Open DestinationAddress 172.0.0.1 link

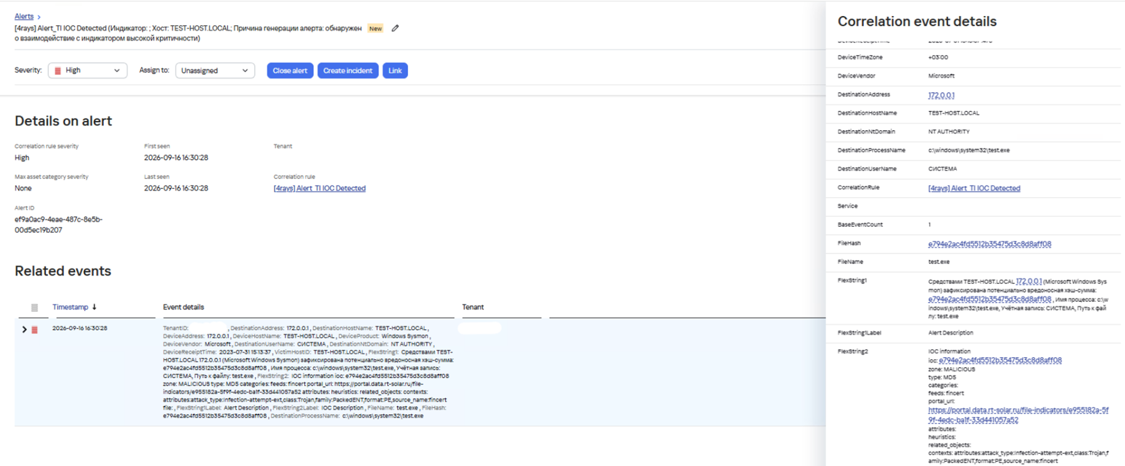click(x=941, y=95)
